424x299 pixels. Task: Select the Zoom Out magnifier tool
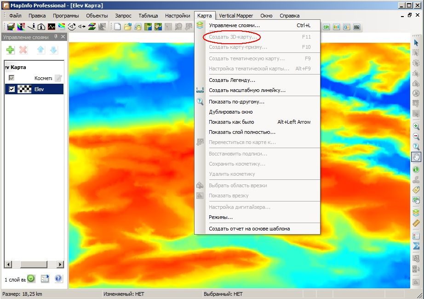pos(416,136)
